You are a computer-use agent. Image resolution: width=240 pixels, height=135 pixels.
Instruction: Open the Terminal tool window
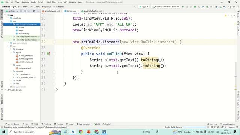click(58, 124)
